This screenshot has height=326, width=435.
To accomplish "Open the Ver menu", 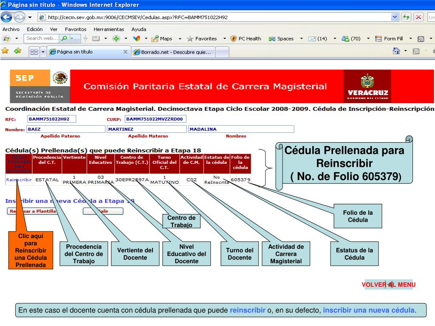I will point(54,29).
